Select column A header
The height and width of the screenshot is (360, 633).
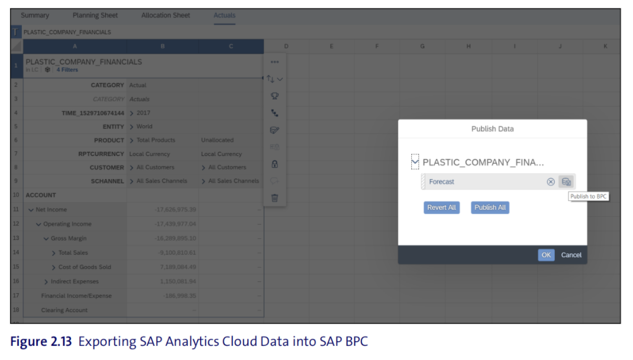coord(75,47)
